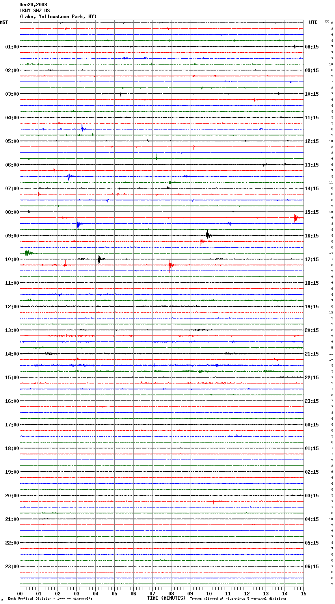Click the 19:15 UTC row label
Viewport: 335px width, 604px height.
[x=312, y=307]
